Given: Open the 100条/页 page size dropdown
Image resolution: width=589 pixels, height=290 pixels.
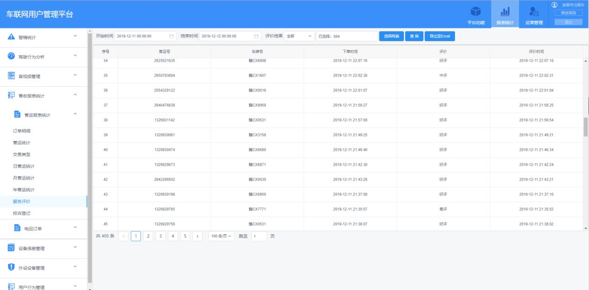Looking at the screenshot, I should click(x=221, y=236).
